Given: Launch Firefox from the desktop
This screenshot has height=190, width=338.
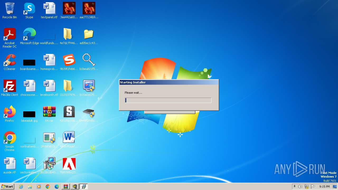Looking at the screenshot, I should [x=10, y=114].
